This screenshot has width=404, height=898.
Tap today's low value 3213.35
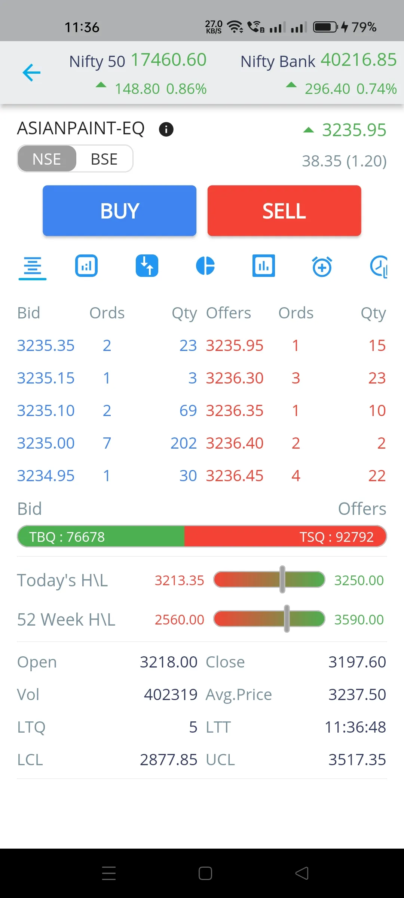click(x=180, y=580)
